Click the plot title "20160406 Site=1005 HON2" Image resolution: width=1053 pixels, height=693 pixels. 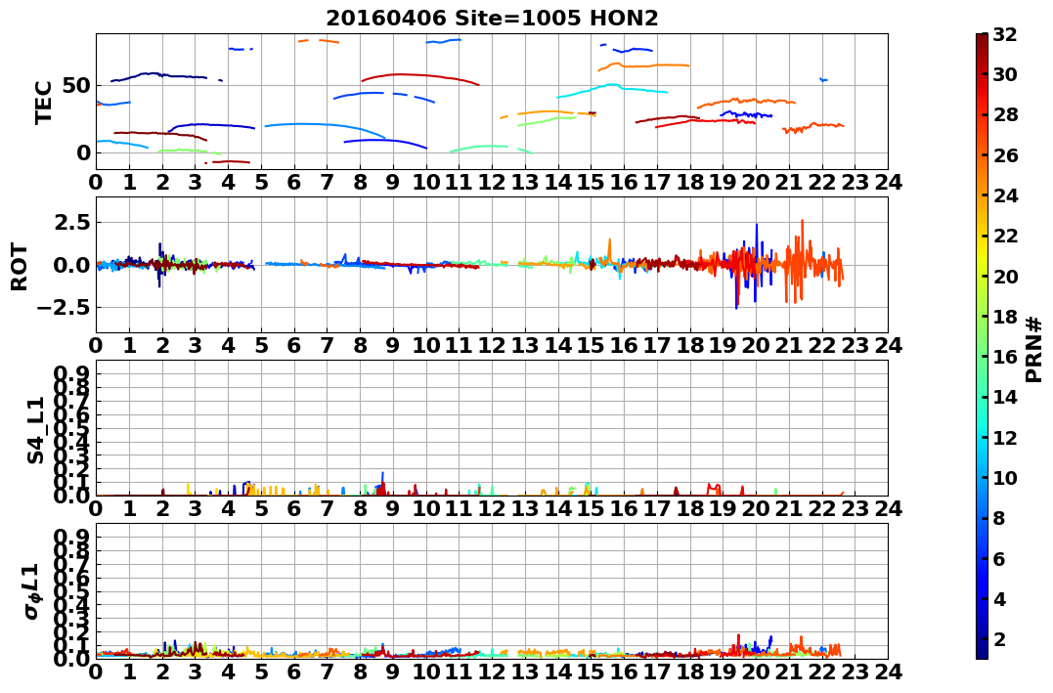492,19
